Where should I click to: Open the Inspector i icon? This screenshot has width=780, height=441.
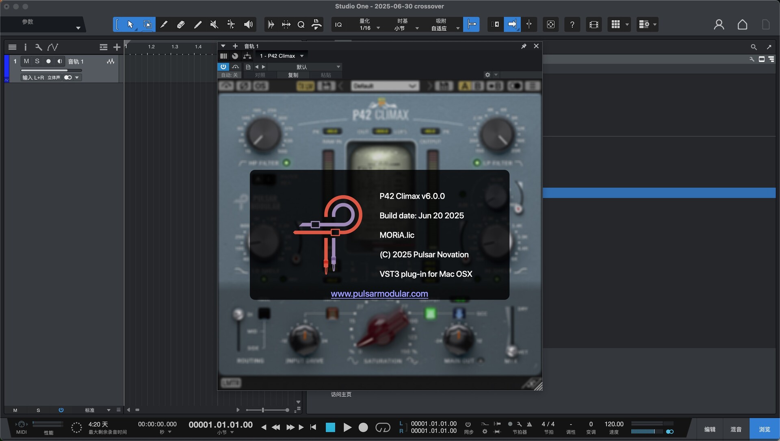tap(25, 47)
